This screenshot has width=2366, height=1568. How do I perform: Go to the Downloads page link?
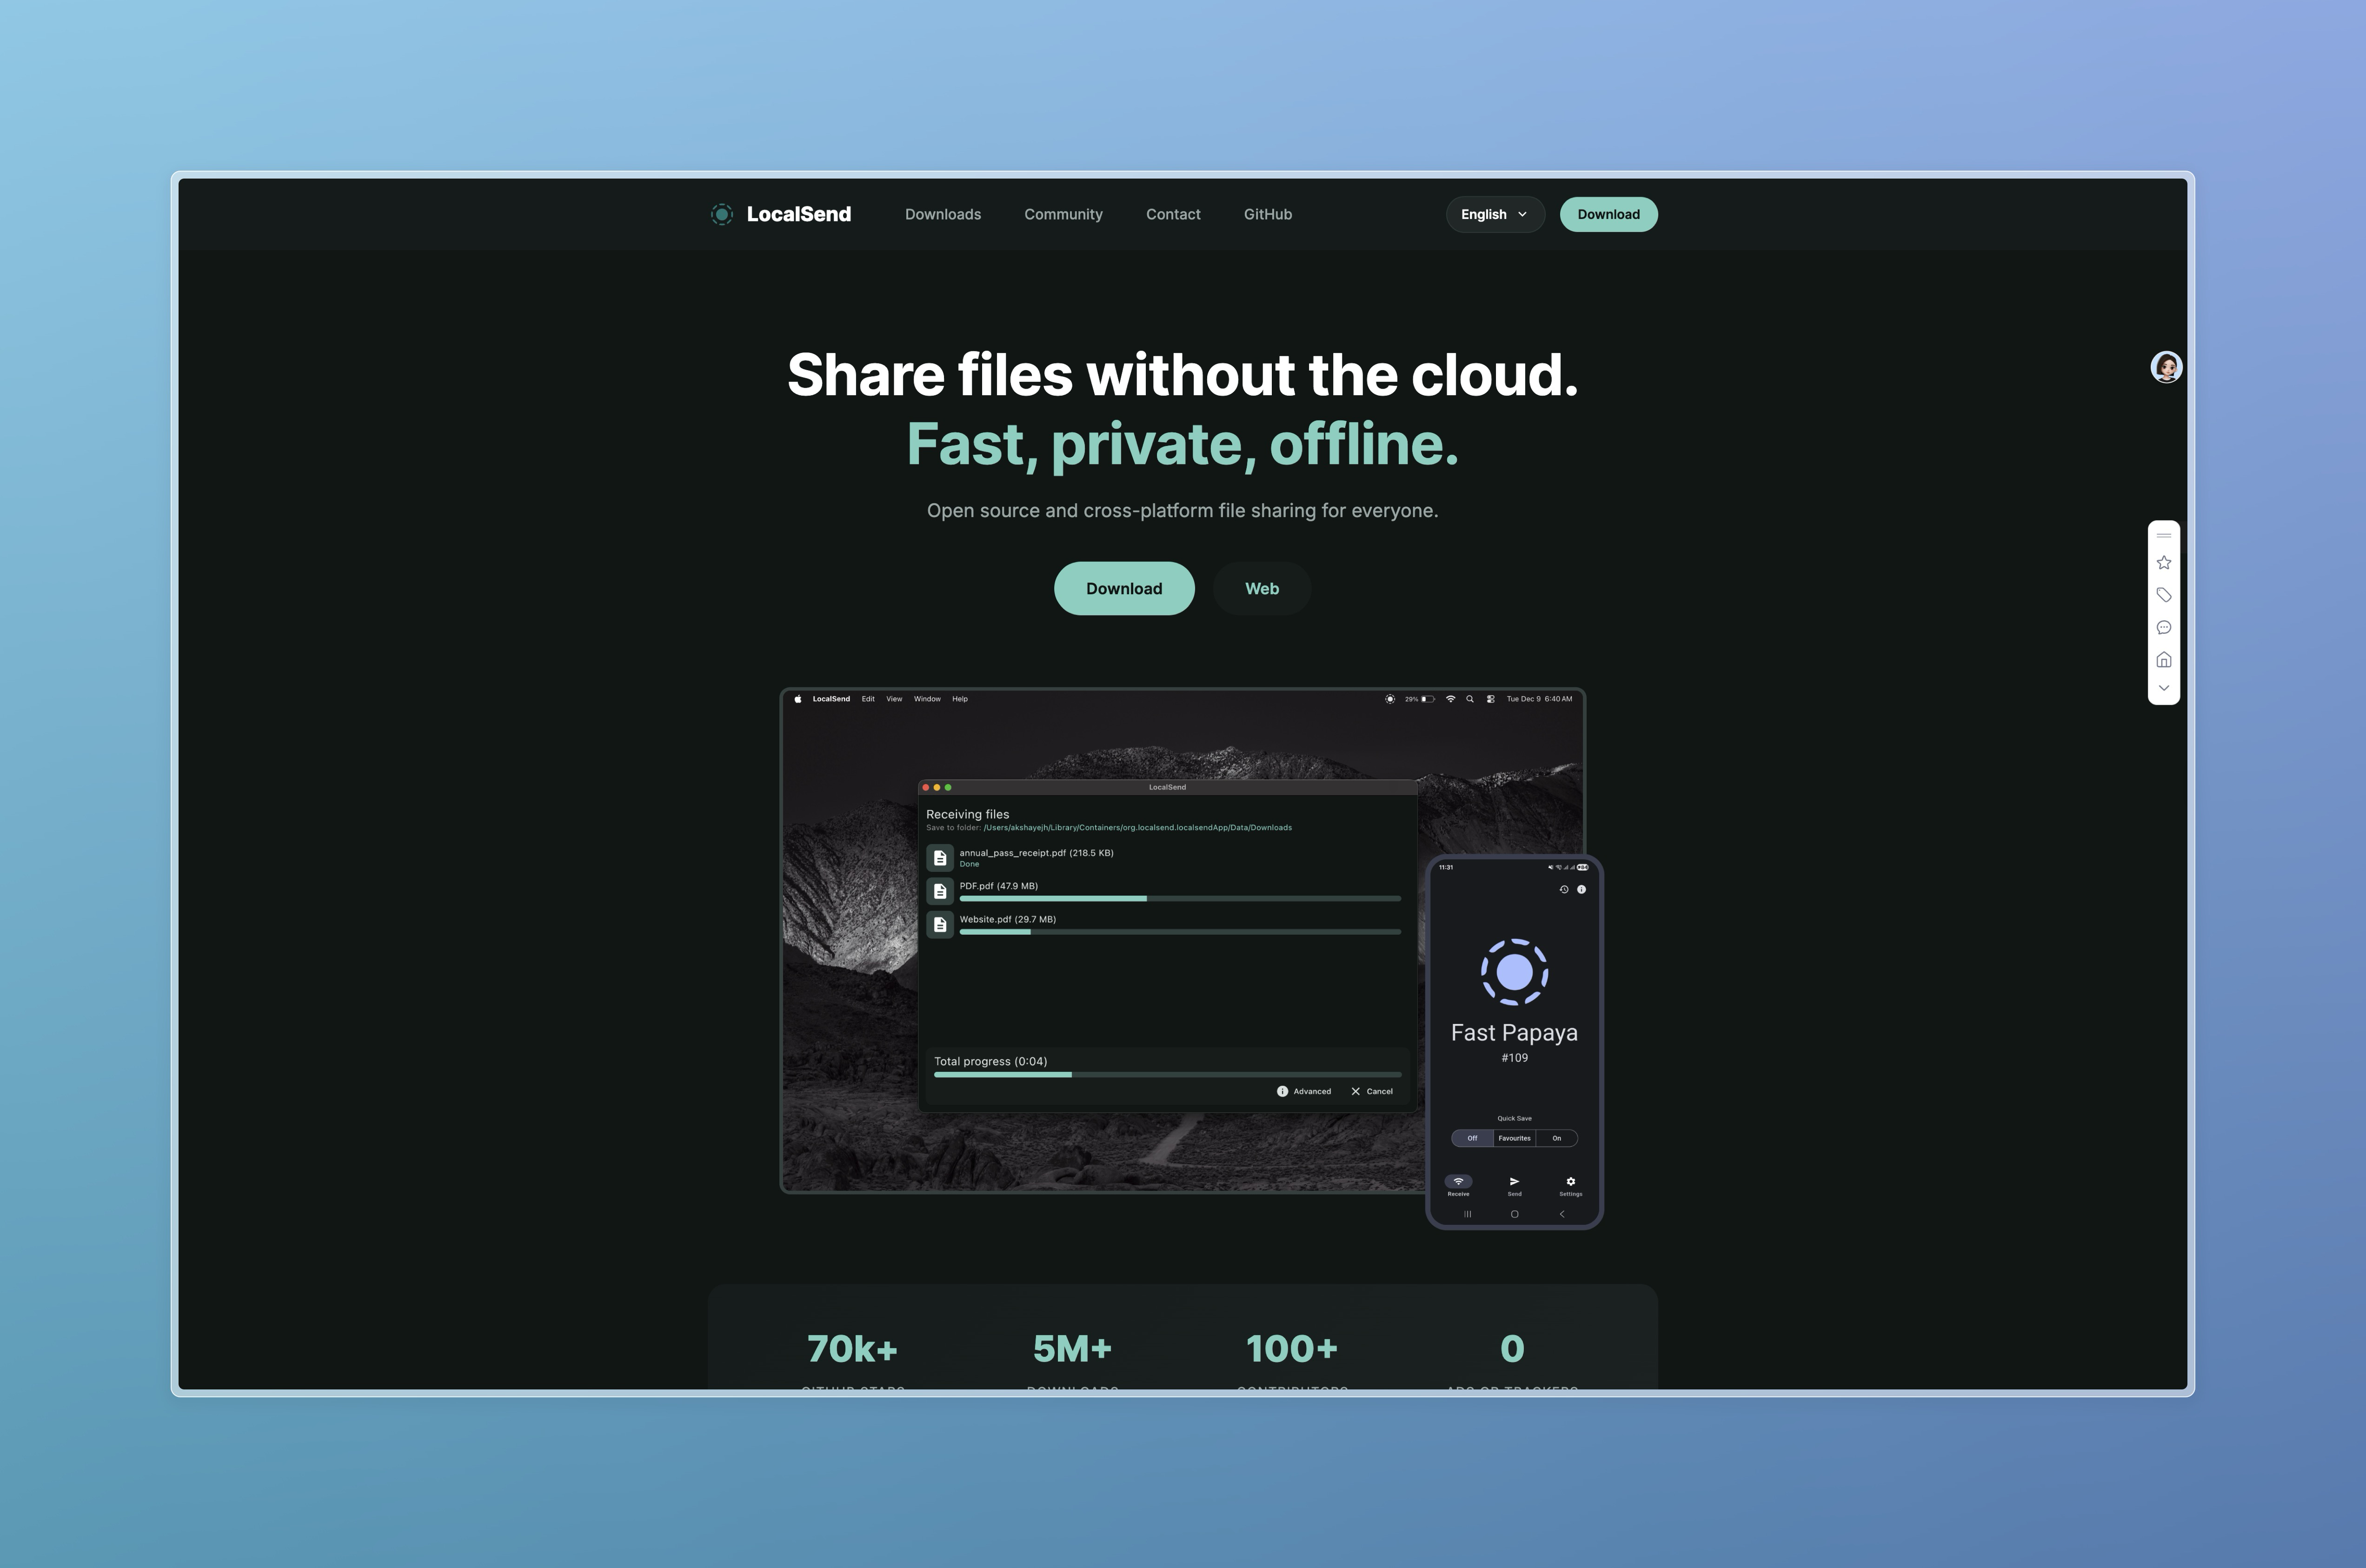(x=942, y=214)
